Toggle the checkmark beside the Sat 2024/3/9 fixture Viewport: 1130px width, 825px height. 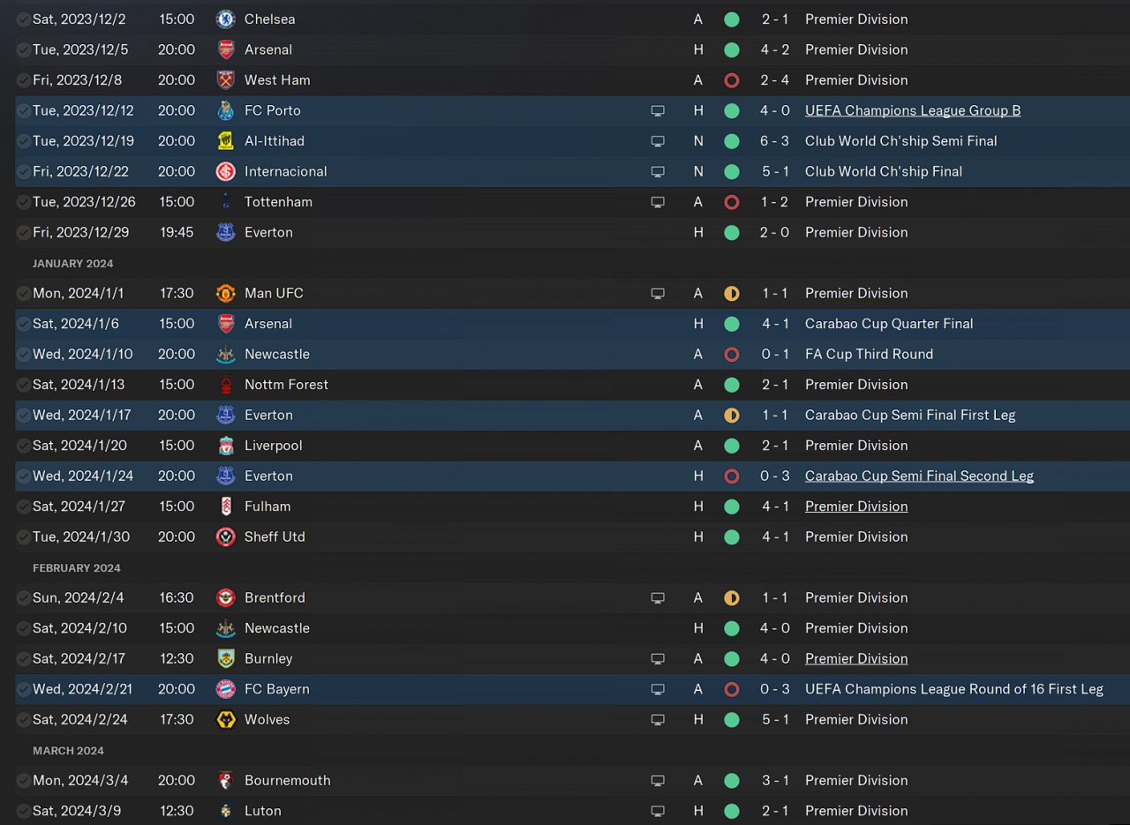(23, 811)
